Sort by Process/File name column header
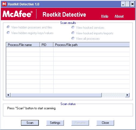 pos(23,45)
